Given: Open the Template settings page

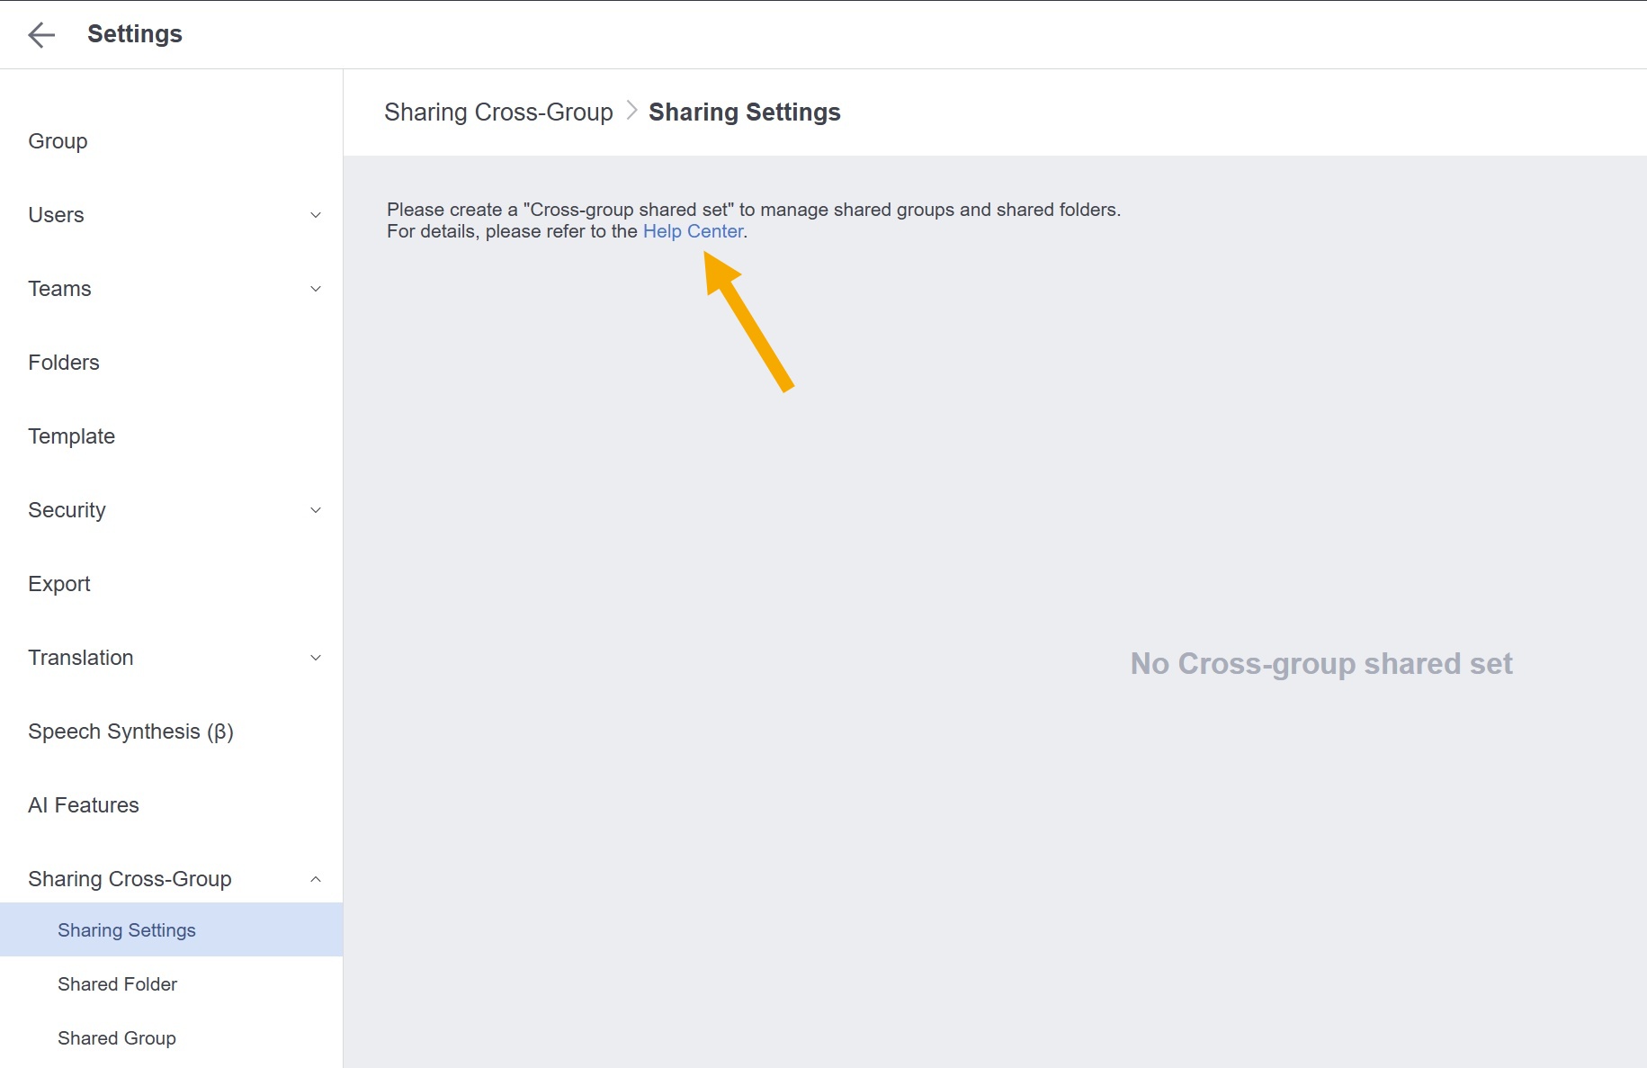Looking at the screenshot, I should pyautogui.click(x=71, y=436).
